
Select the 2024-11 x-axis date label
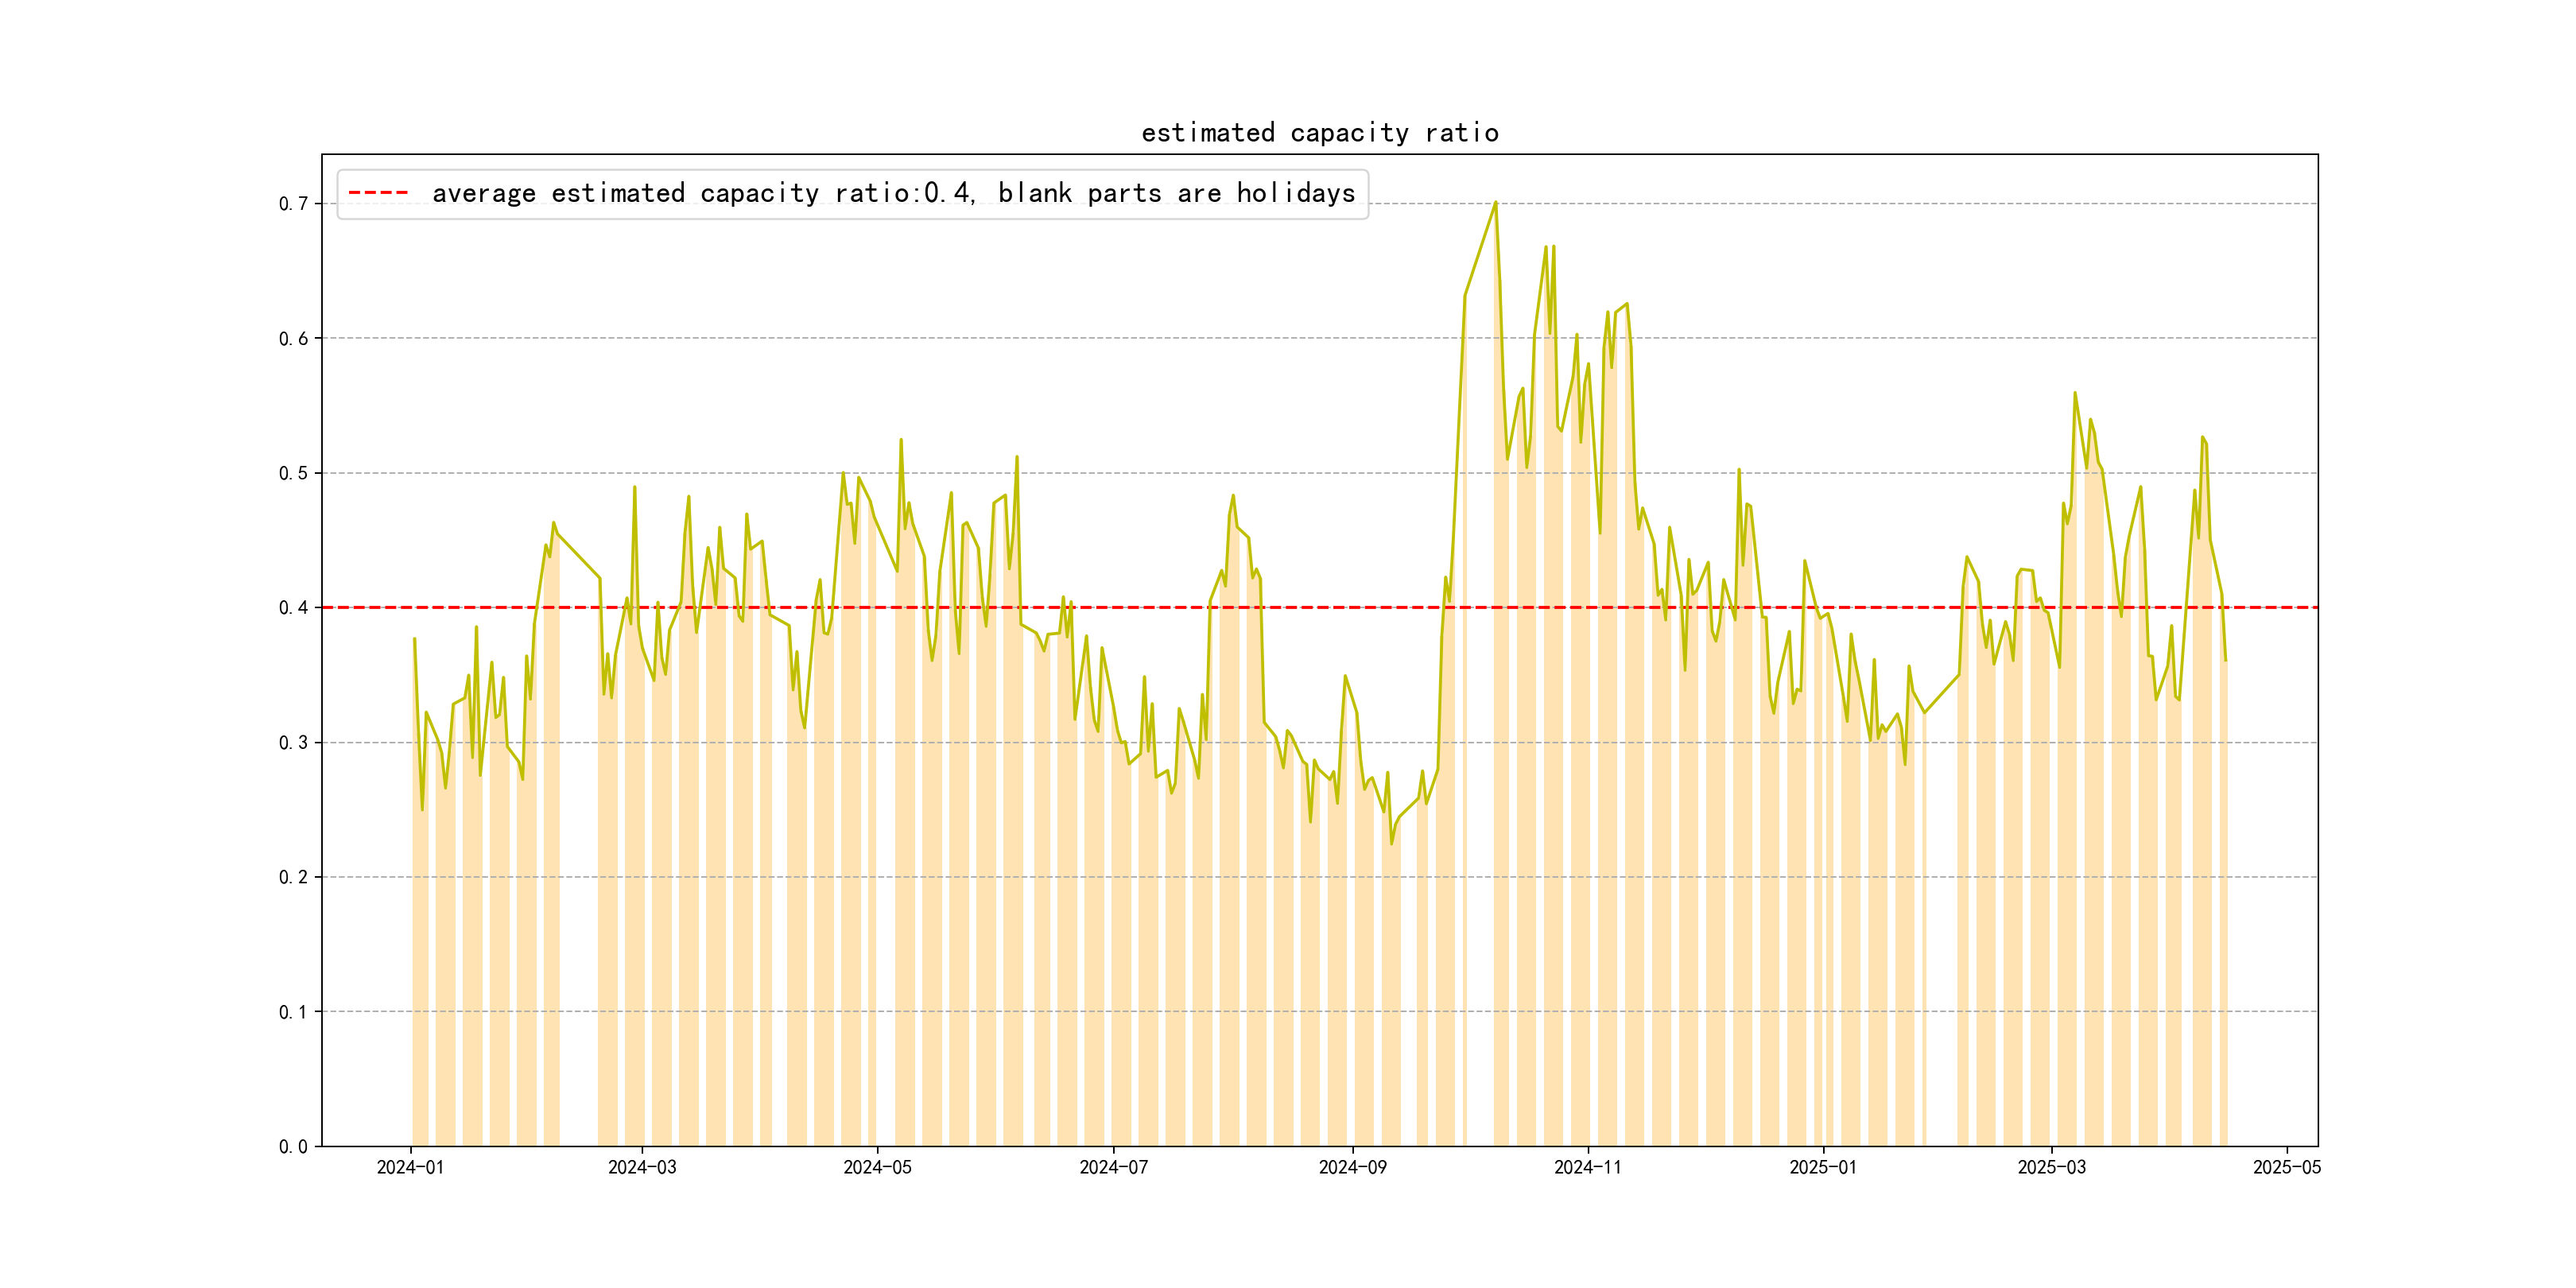pos(1587,1167)
